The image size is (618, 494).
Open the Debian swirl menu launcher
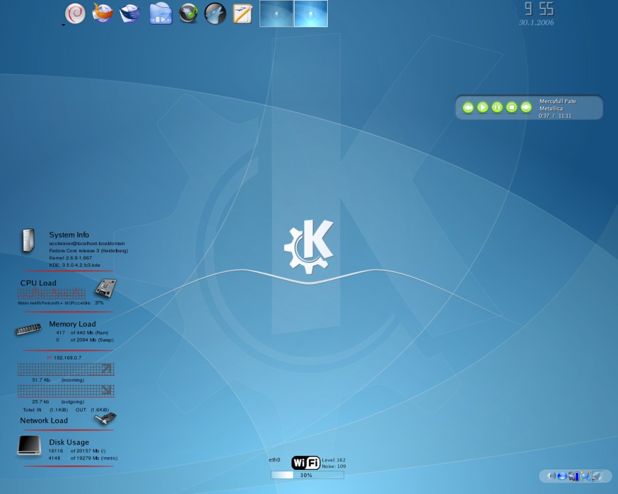75,13
